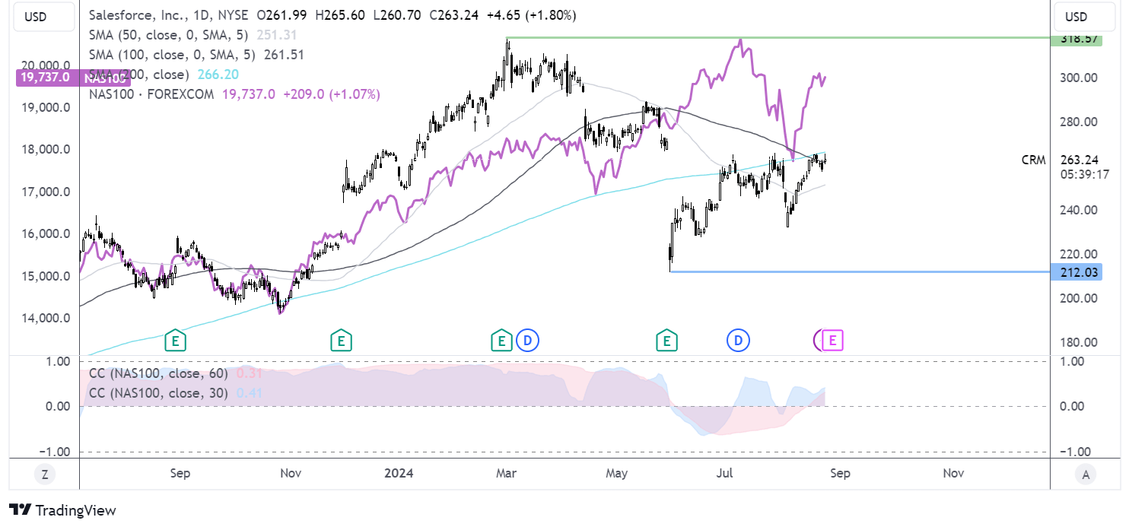
Task: Click the purple 19,737.0 NAS100 label
Action: pos(47,77)
